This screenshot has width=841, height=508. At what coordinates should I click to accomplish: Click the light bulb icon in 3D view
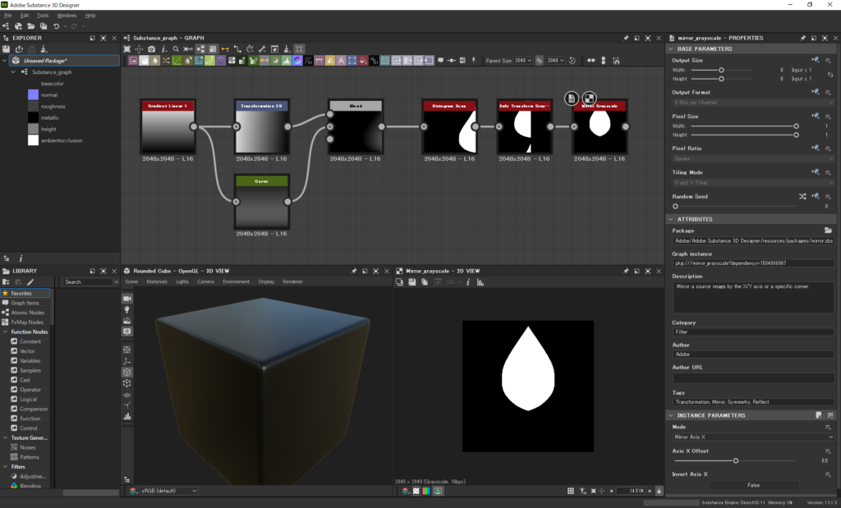pyautogui.click(x=127, y=309)
